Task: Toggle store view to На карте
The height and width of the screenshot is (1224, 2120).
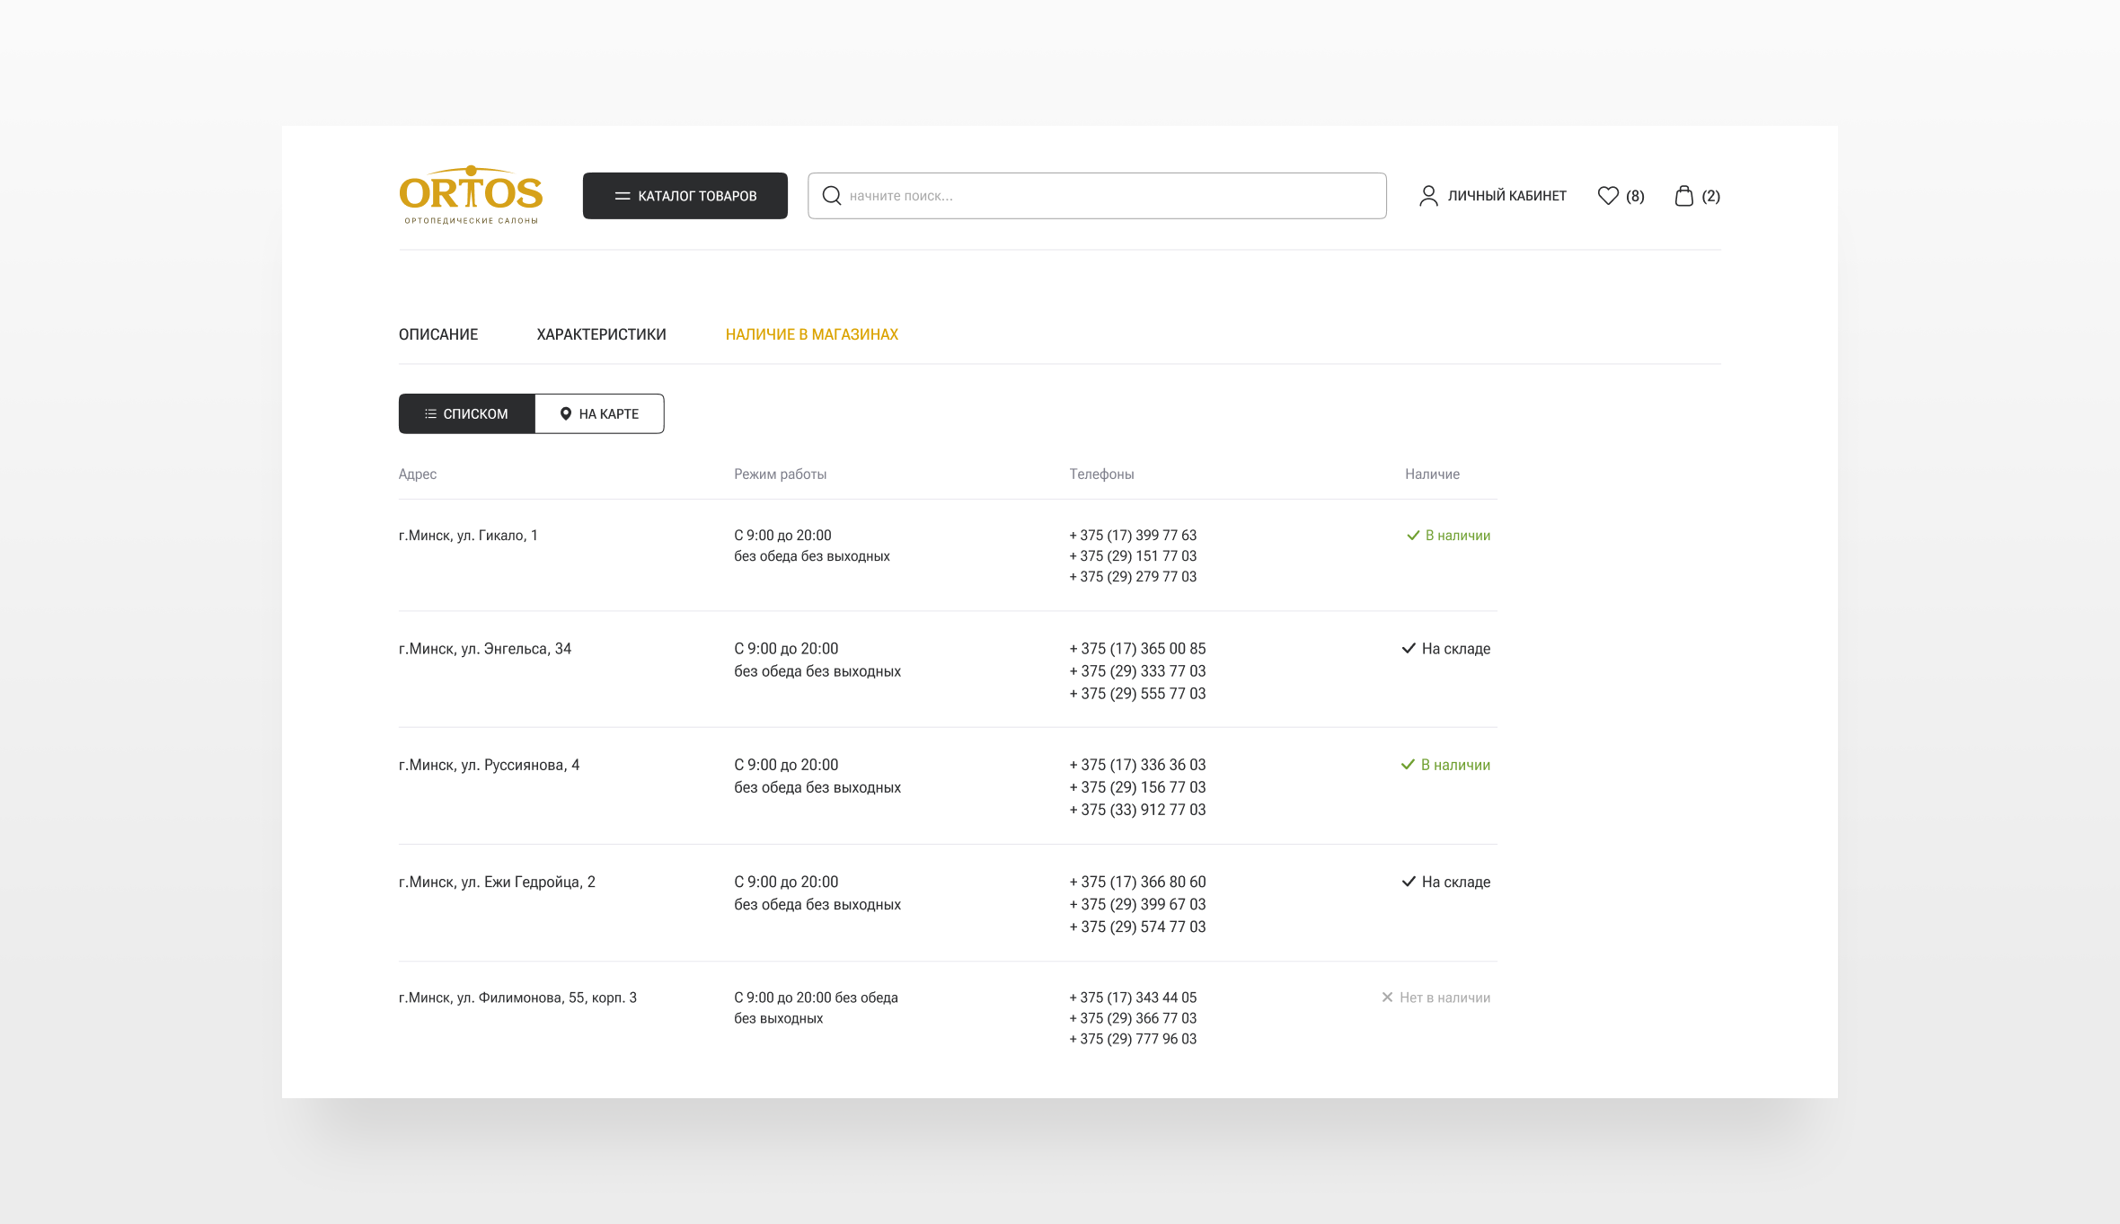Action: (x=599, y=413)
